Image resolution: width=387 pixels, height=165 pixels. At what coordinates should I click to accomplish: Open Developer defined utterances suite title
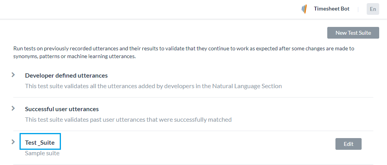(66, 75)
